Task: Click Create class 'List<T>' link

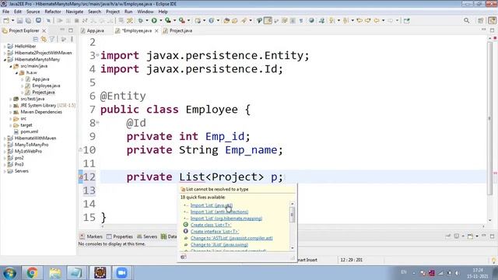Action: tap(211, 225)
